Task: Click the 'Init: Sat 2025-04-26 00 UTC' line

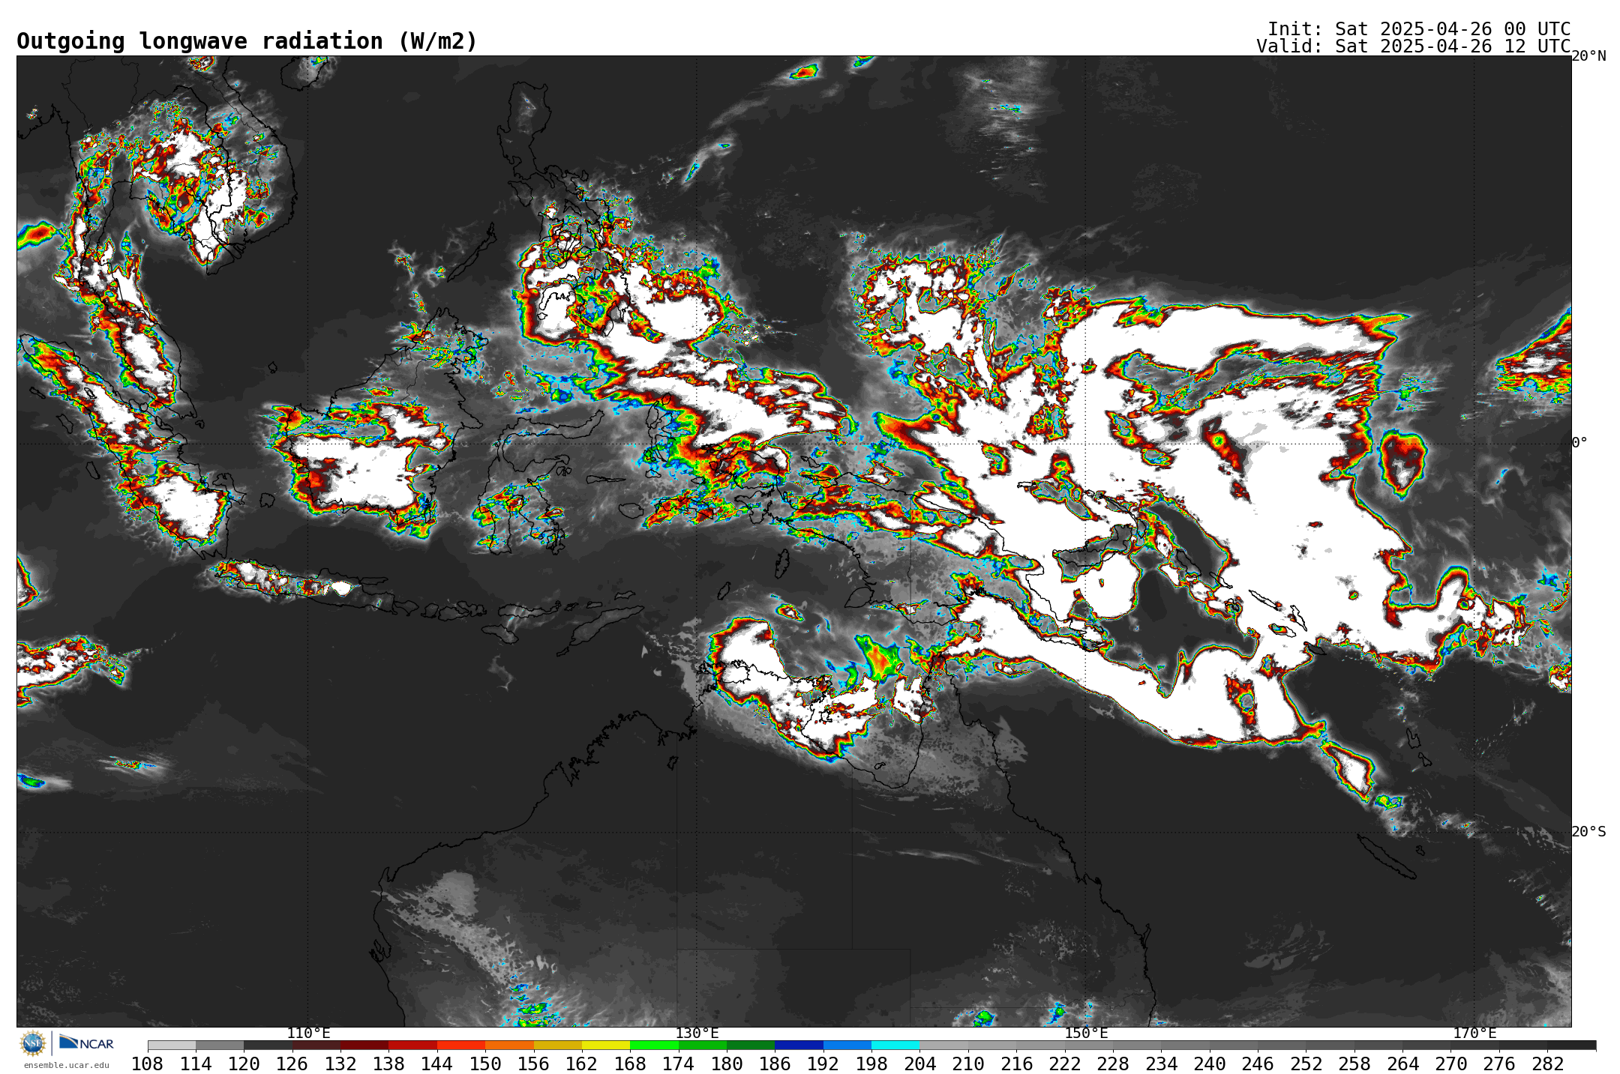Action: 1419,29
